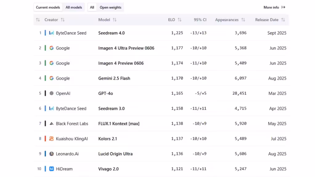The height and width of the screenshot is (177, 315).
Task: Open the Seedream 4.0 model entry
Action: (x=111, y=33)
